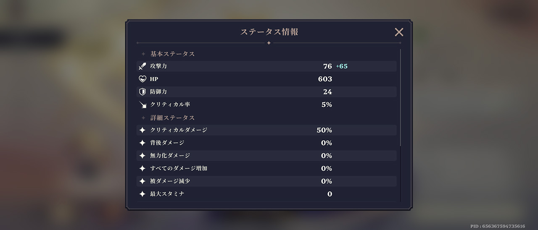Image resolution: width=538 pixels, height=230 pixels.
Task: Click the sword icon beside 攻撃力
Action: click(x=142, y=66)
